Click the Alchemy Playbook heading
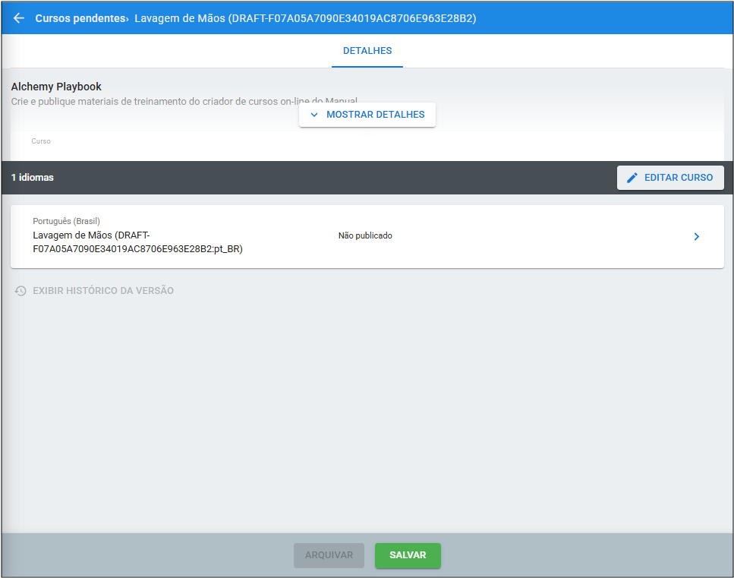The width and height of the screenshot is (734, 578). (56, 87)
